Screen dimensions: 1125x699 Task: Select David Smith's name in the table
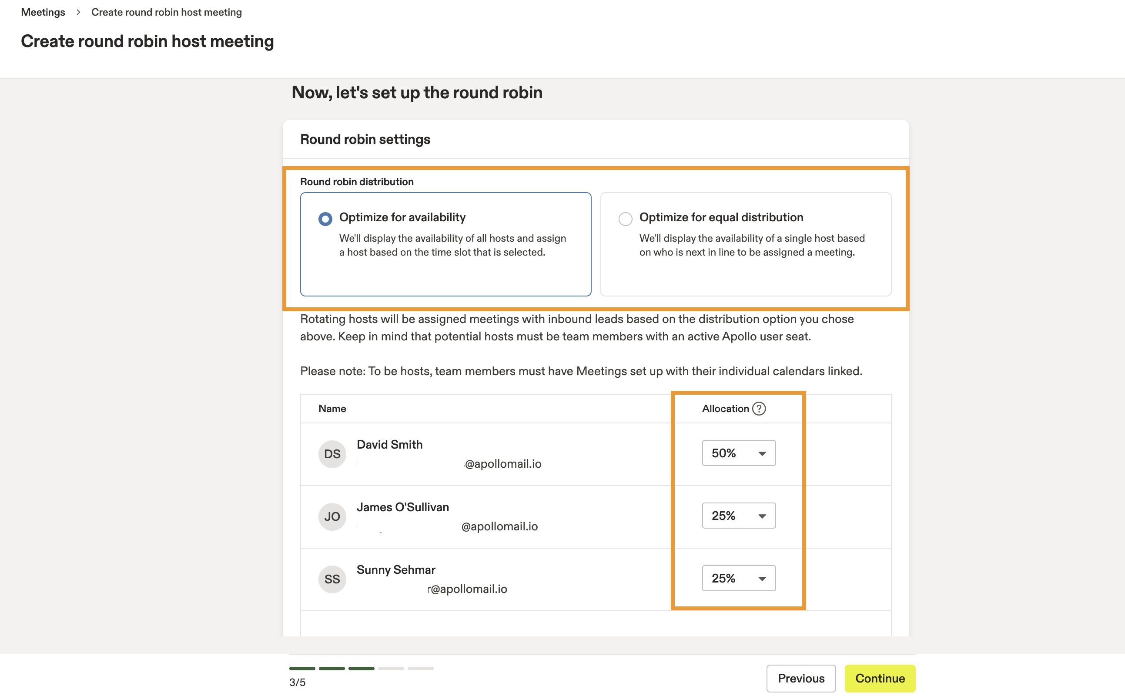coord(389,444)
